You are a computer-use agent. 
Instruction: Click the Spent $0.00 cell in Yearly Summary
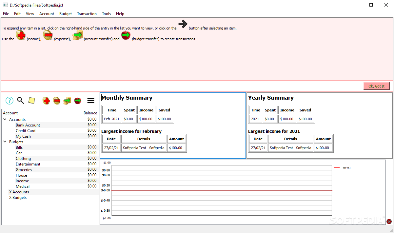pos(270,119)
